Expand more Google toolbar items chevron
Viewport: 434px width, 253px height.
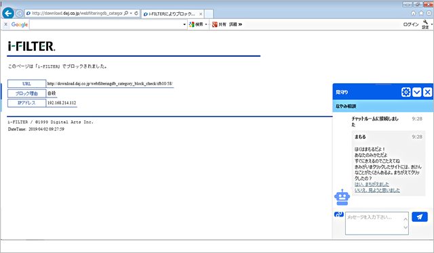[240, 24]
